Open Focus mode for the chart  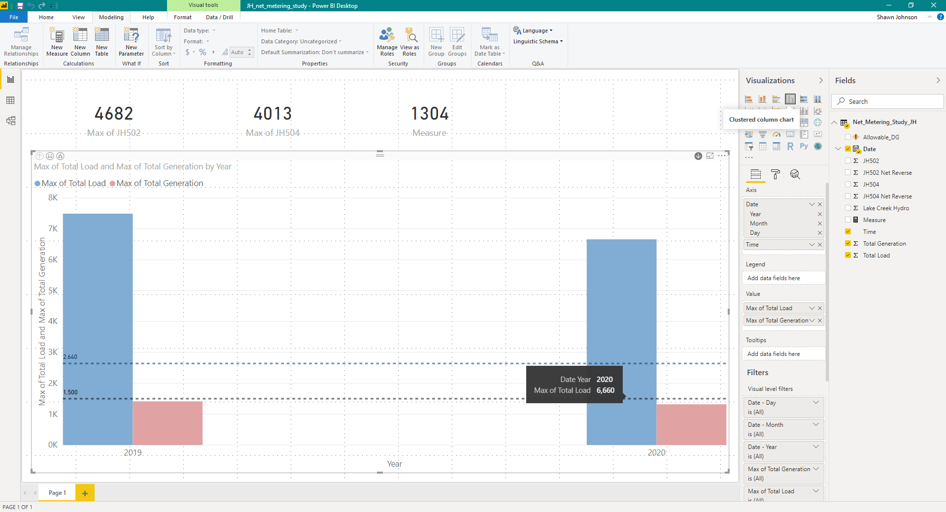pyautogui.click(x=710, y=156)
